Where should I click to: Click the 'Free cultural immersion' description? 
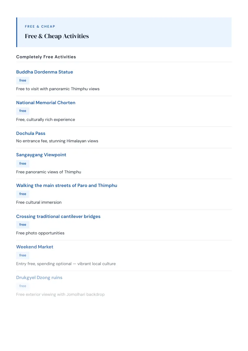[x=39, y=202]
